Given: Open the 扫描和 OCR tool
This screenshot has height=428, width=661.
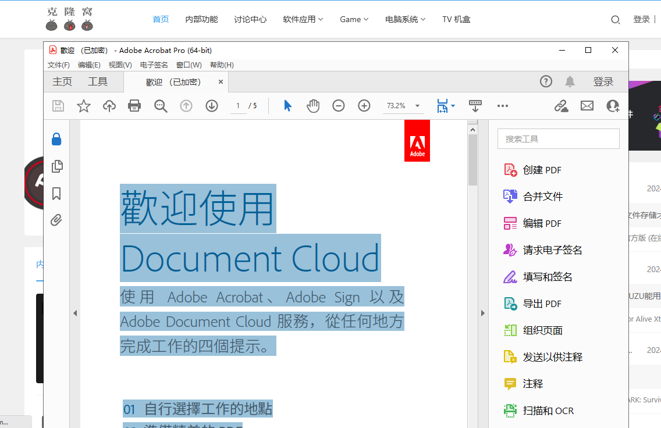Looking at the screenshot, I should pos(539,411).
